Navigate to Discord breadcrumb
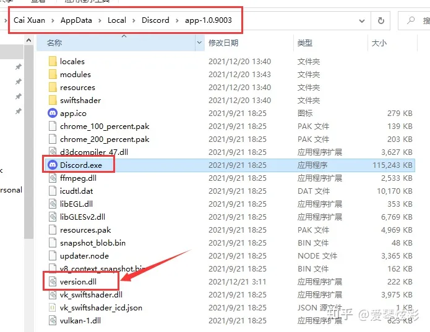This screenshot has height=332, width=430. coord(155,20)
